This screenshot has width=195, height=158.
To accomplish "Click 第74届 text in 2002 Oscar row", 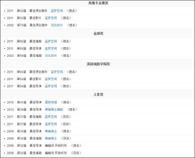I will pos(22,25).
